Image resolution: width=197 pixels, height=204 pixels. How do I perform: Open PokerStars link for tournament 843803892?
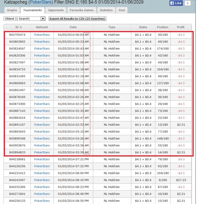point(42,42)
